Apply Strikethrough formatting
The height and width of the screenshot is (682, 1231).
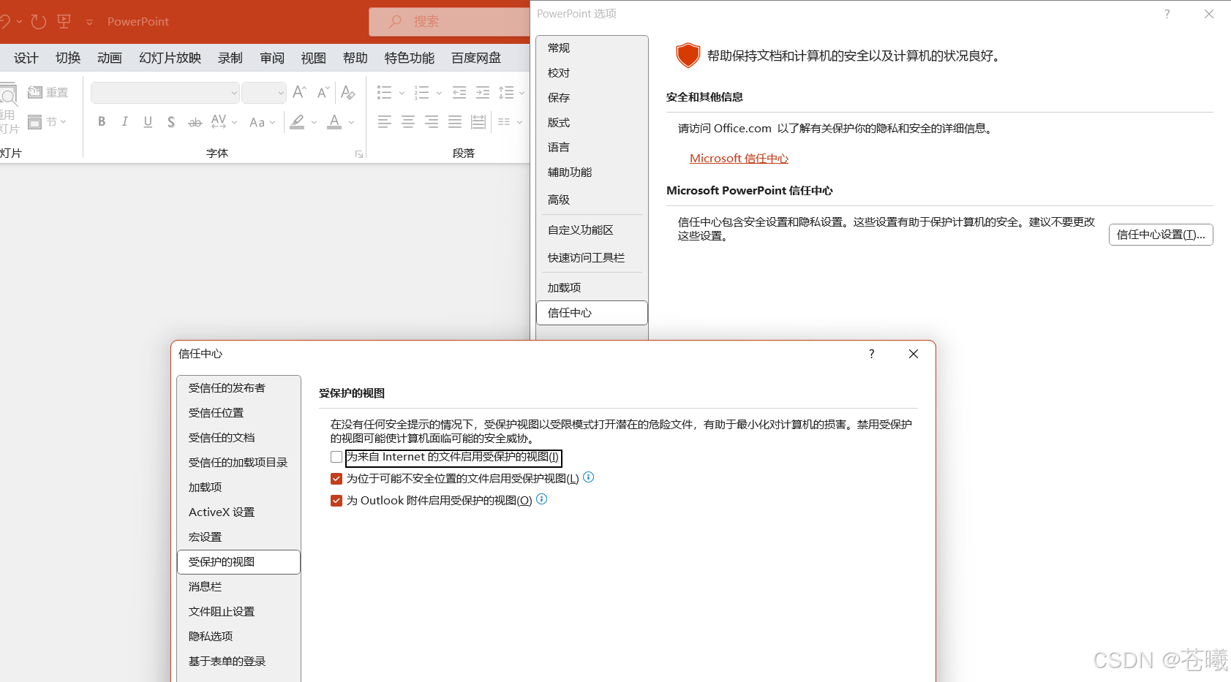tap(195, 122)
